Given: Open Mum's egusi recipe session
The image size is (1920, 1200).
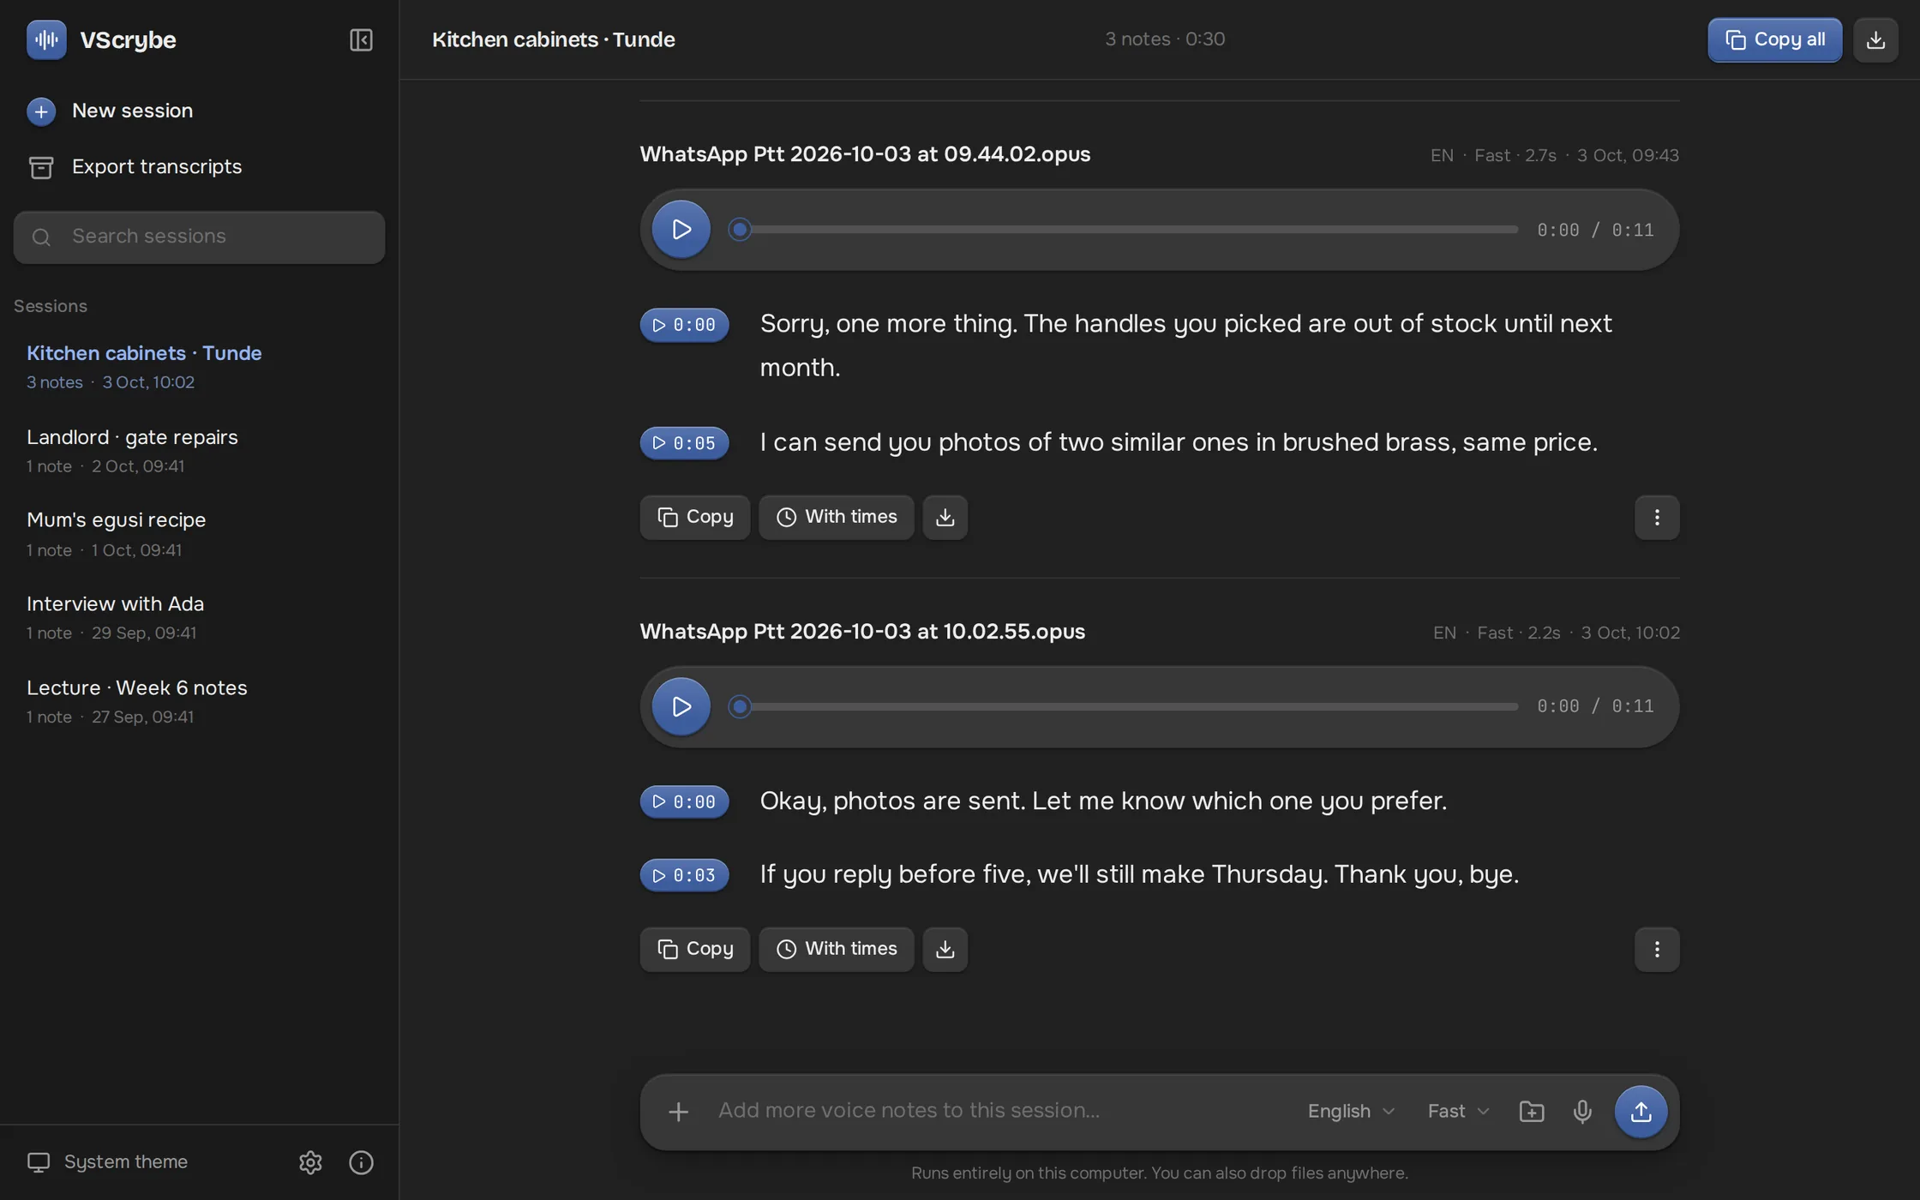Looking at the screenshot, I should (x=199, y=533).
